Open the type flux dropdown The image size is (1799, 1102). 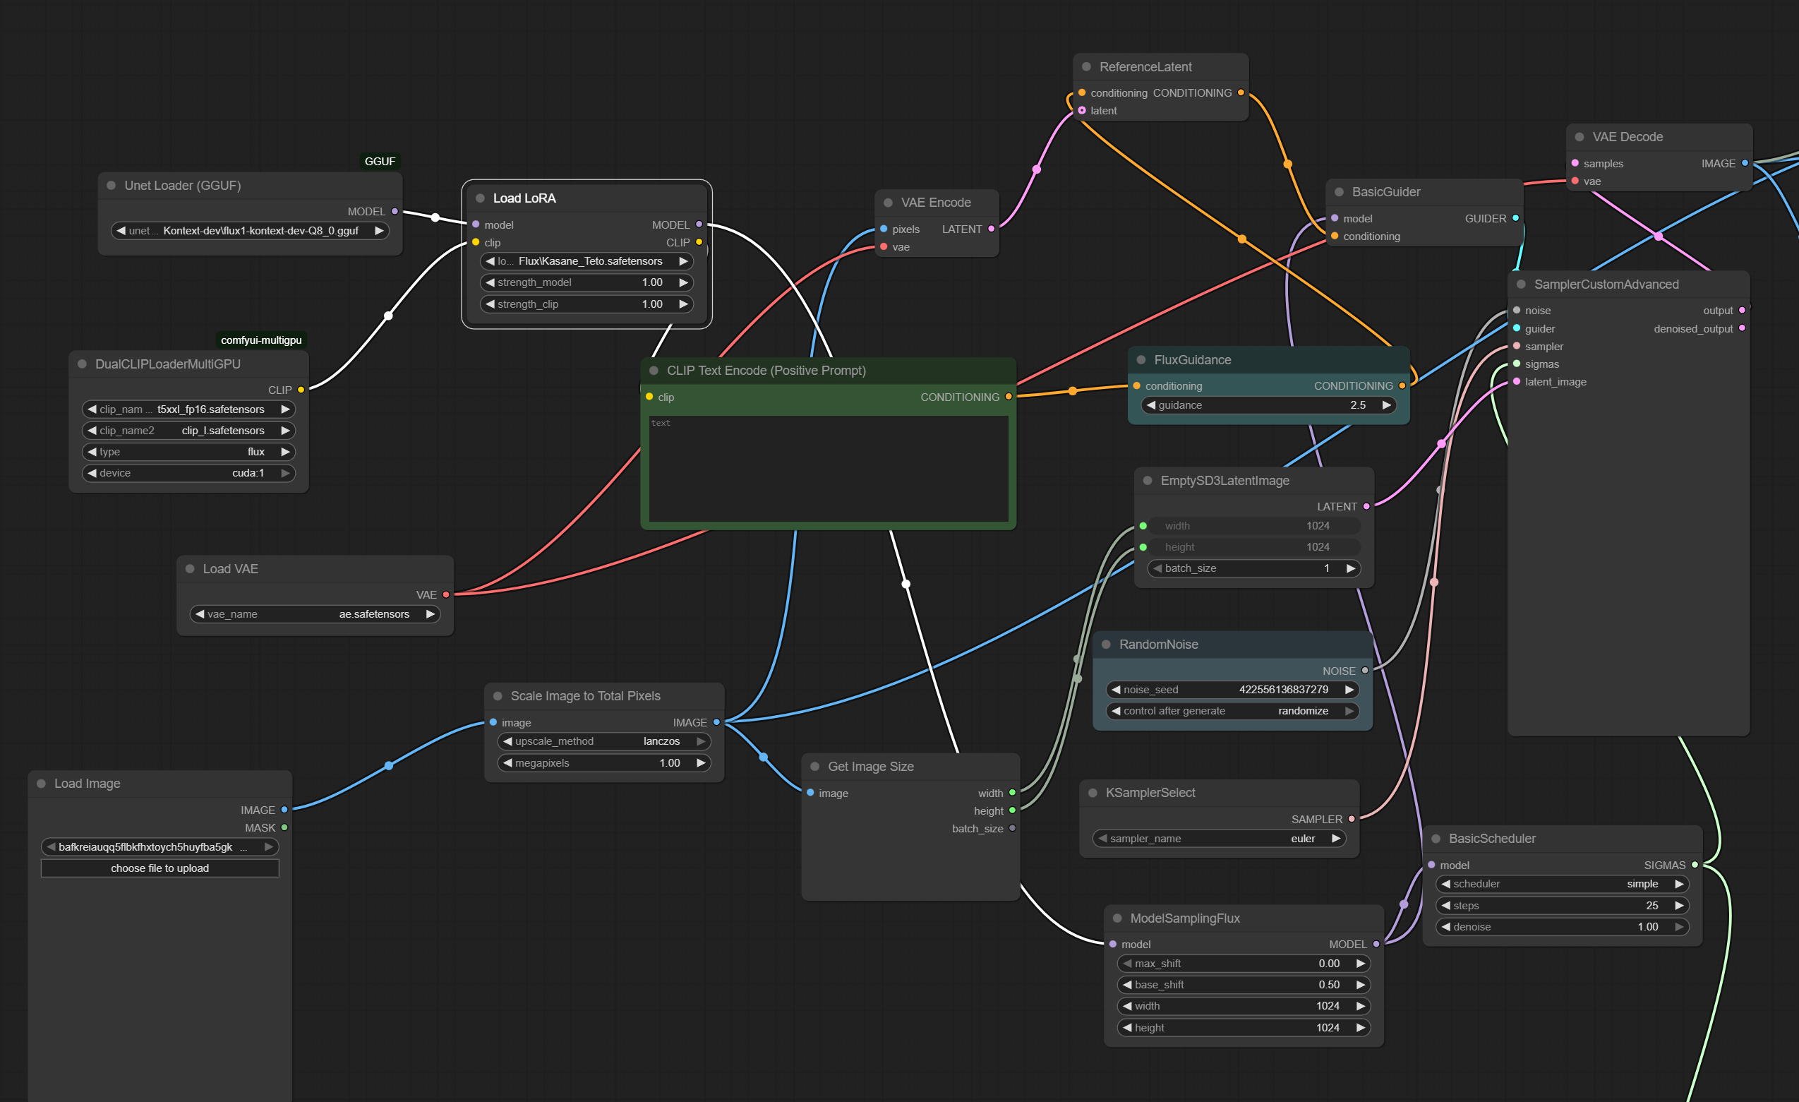point(188,451)
